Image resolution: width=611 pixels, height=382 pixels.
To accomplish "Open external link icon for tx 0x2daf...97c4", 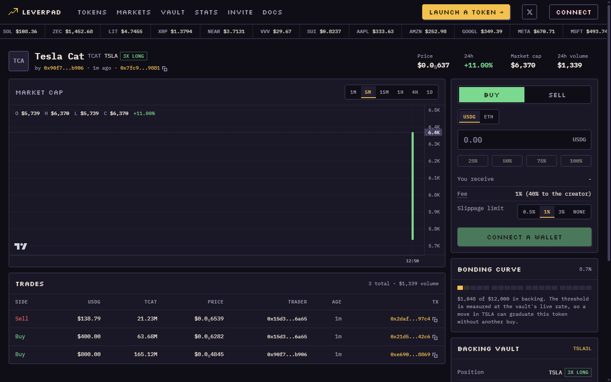I will click(435, 319).
